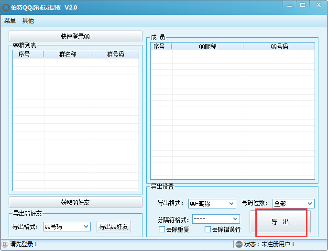Expand the 号码位数 dropdown showing 全部
The height and width of the screenshot is (251, 328).
pyautogui.click(x=293, y=204)
